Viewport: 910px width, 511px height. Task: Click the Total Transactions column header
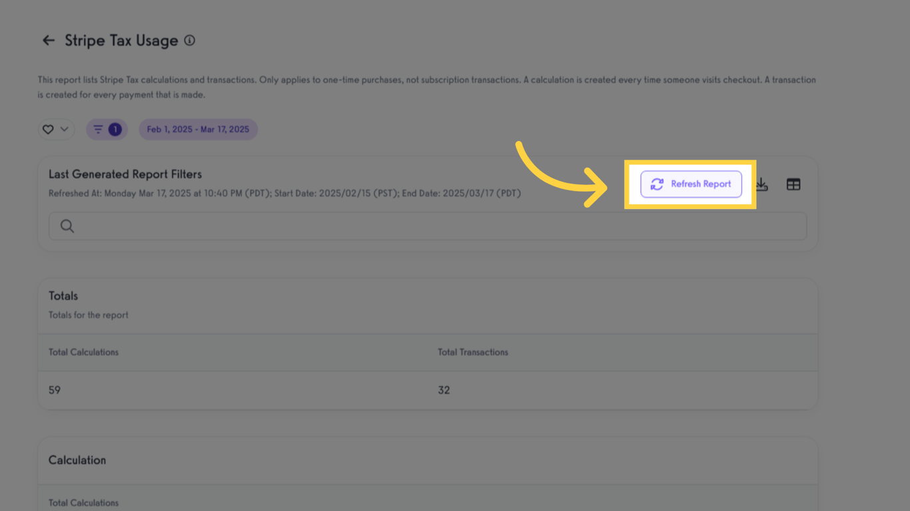coord(473,352)
